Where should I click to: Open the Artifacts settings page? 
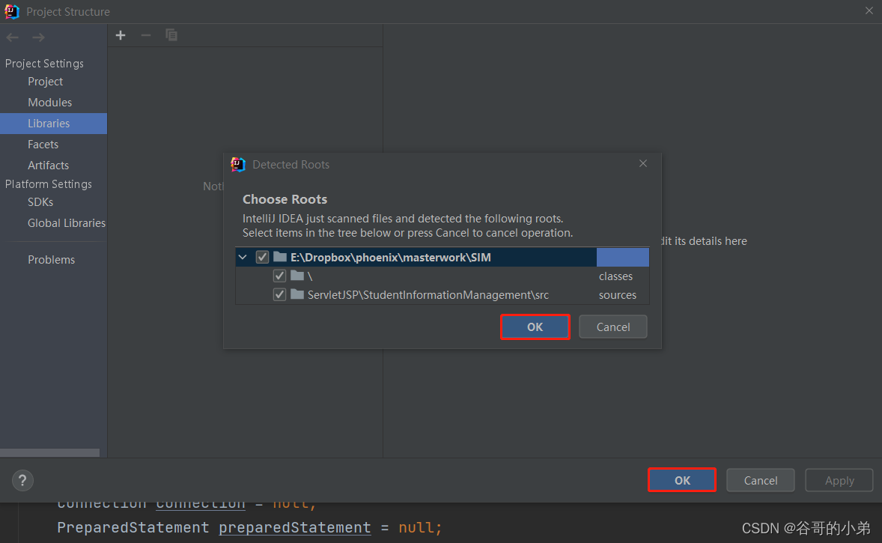48,166
